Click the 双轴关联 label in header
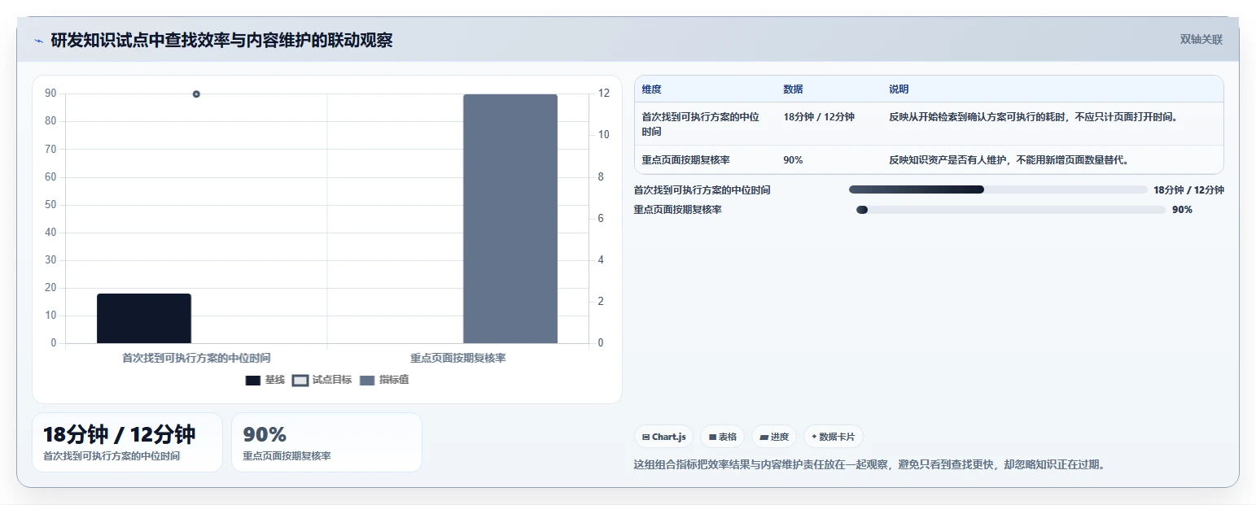1256x505 pixels. click(1201, 39)
